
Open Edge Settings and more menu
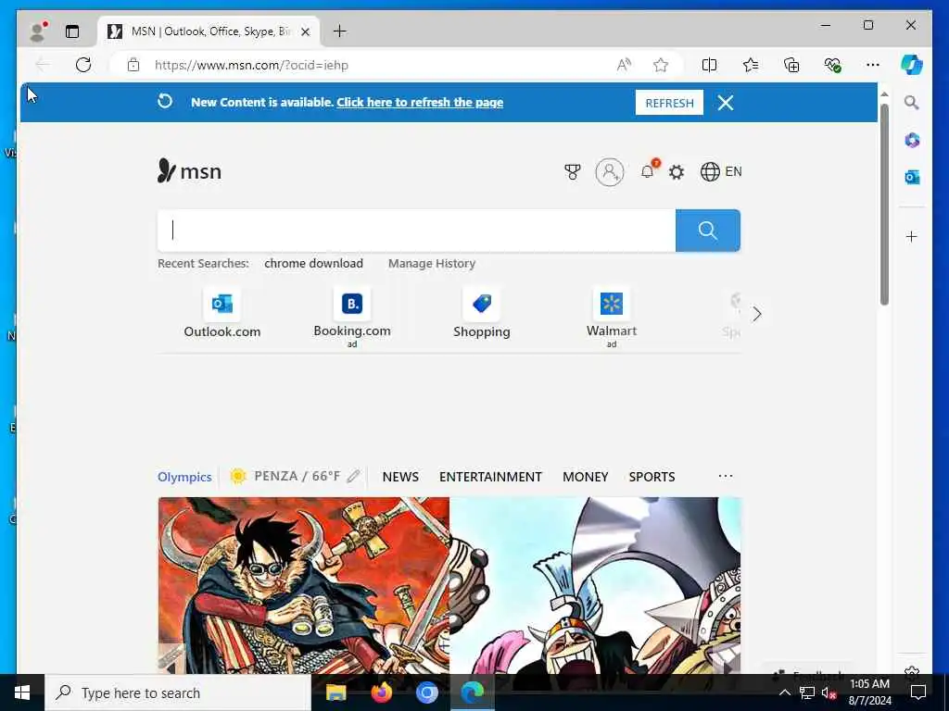click(873, 65)
